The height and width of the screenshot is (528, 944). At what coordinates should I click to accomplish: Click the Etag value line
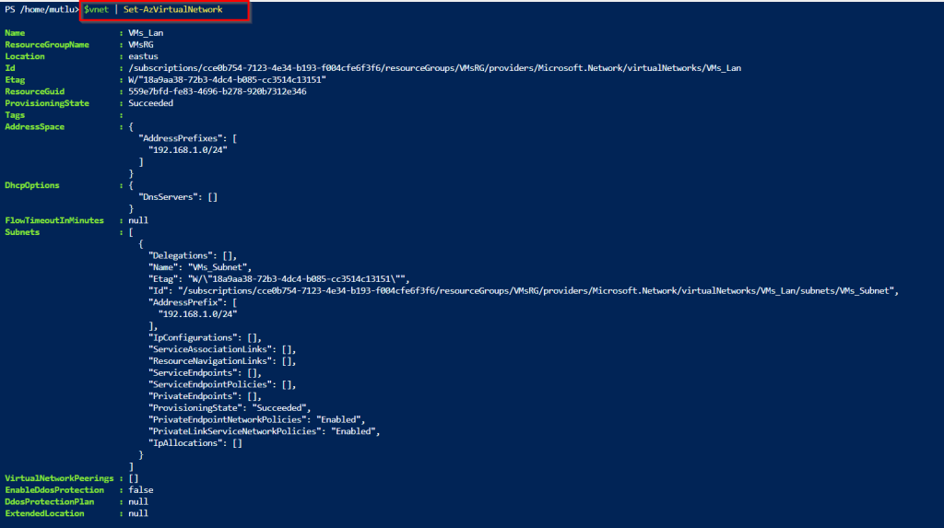[227, 79]
